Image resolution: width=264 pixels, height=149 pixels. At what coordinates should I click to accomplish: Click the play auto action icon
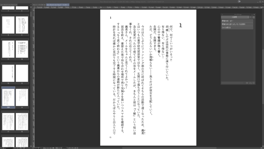pos(247,83)
